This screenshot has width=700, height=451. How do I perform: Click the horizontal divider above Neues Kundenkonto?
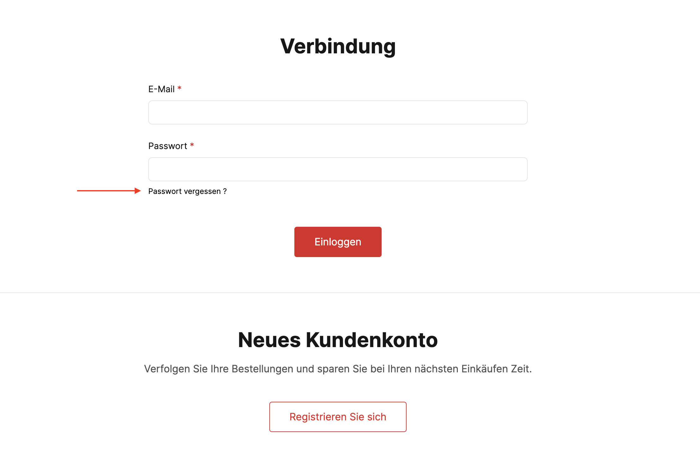pyautogui.click(x=350, y=293)
